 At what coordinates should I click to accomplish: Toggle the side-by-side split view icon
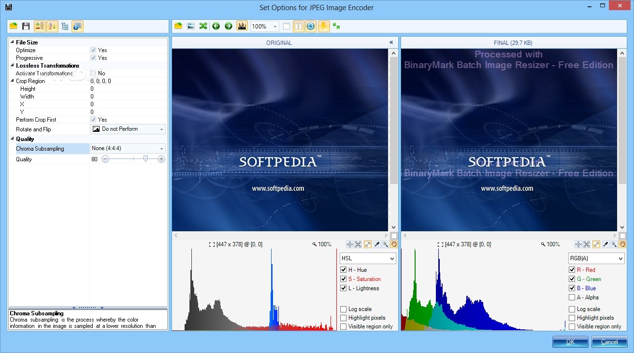299,26
